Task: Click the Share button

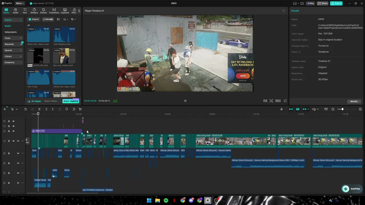Action: pos(323,3)
